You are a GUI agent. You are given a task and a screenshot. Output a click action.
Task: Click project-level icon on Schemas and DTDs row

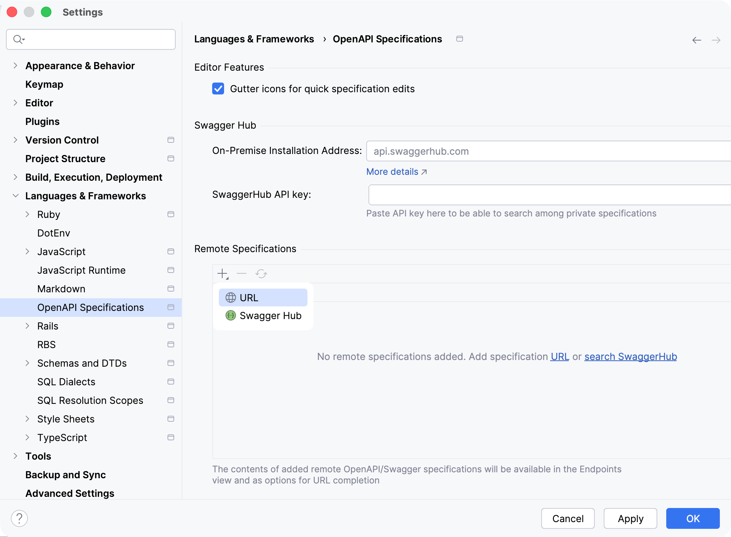[171, 363]
